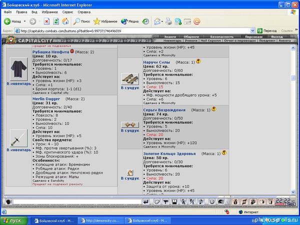Open the Инвентарь submenu link
Viewport: 300px width, 225px height.
(x=172, y=40)
